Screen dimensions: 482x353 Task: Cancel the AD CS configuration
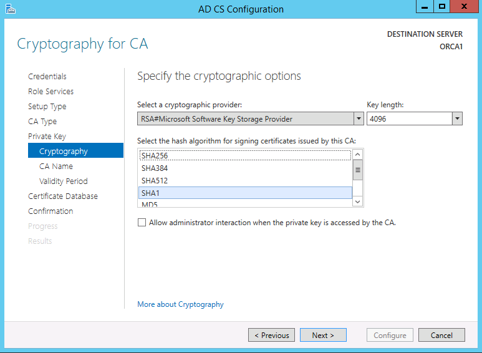[441, 336]
